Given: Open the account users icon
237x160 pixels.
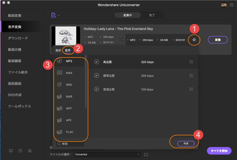Looking at the screenshot, I should pyautogui.click(x=30, y=151).
